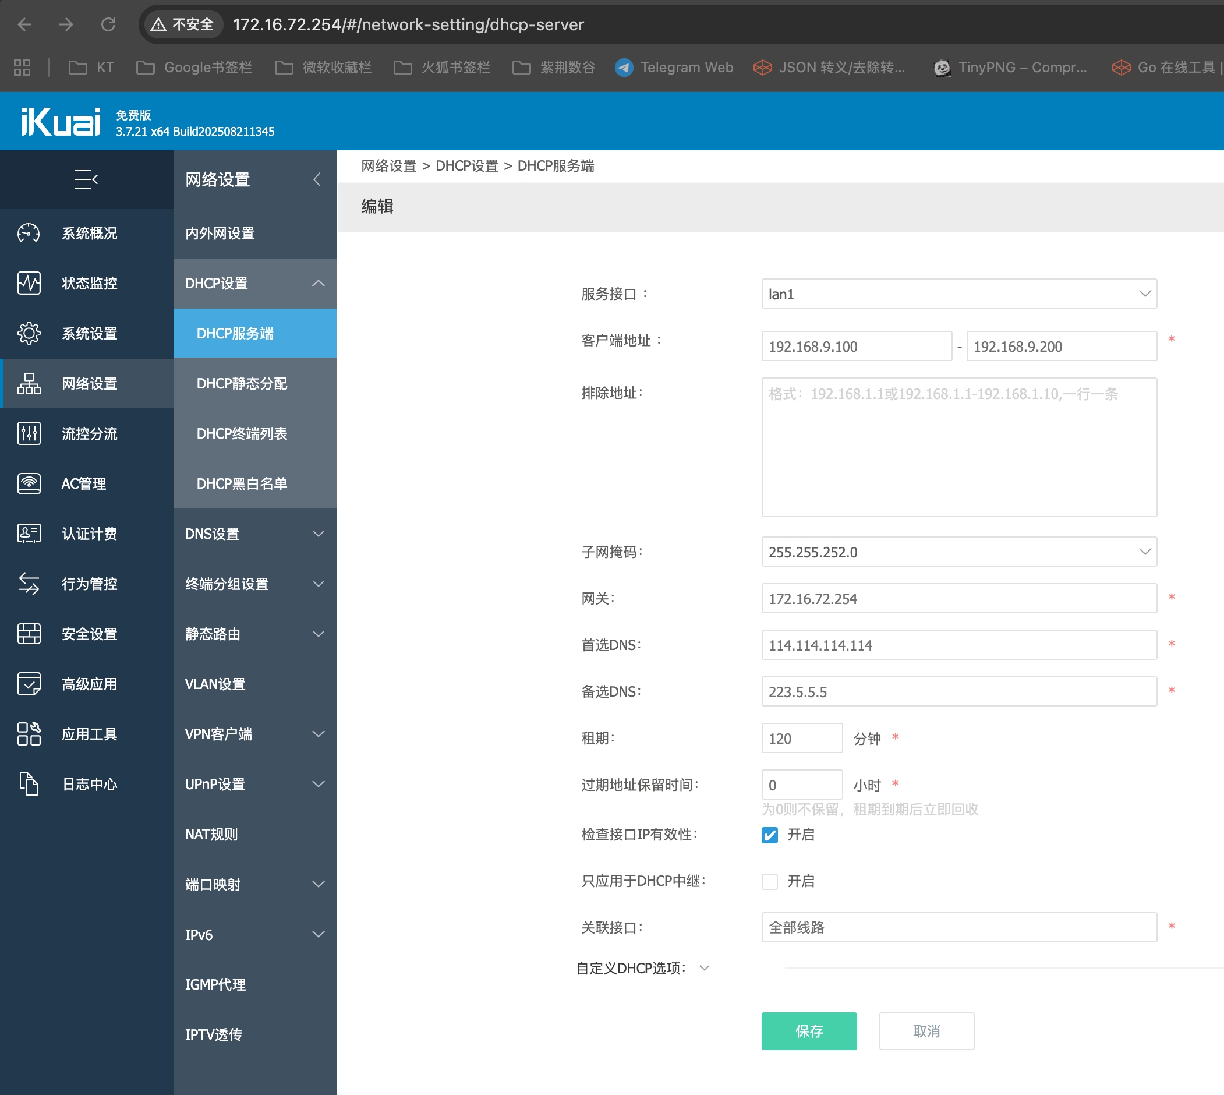
Task: Open the 子网掩码 dropdown
Action: click(958, 552)
